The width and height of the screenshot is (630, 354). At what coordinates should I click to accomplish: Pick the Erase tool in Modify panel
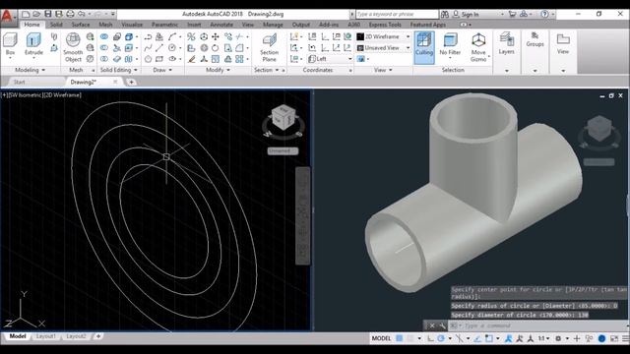[x=192, y=59]
